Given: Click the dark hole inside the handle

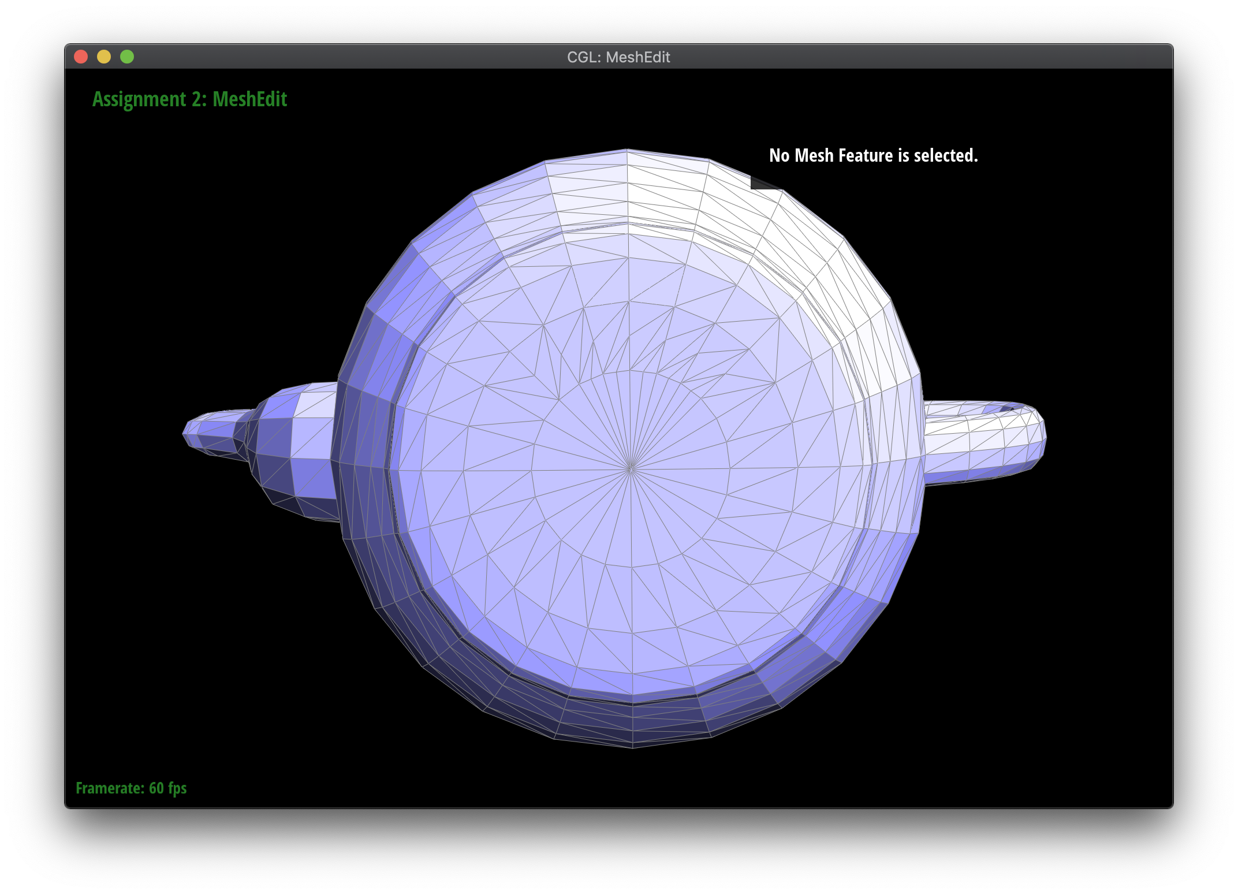Looking at the screenshot, I should point(1008,409).
